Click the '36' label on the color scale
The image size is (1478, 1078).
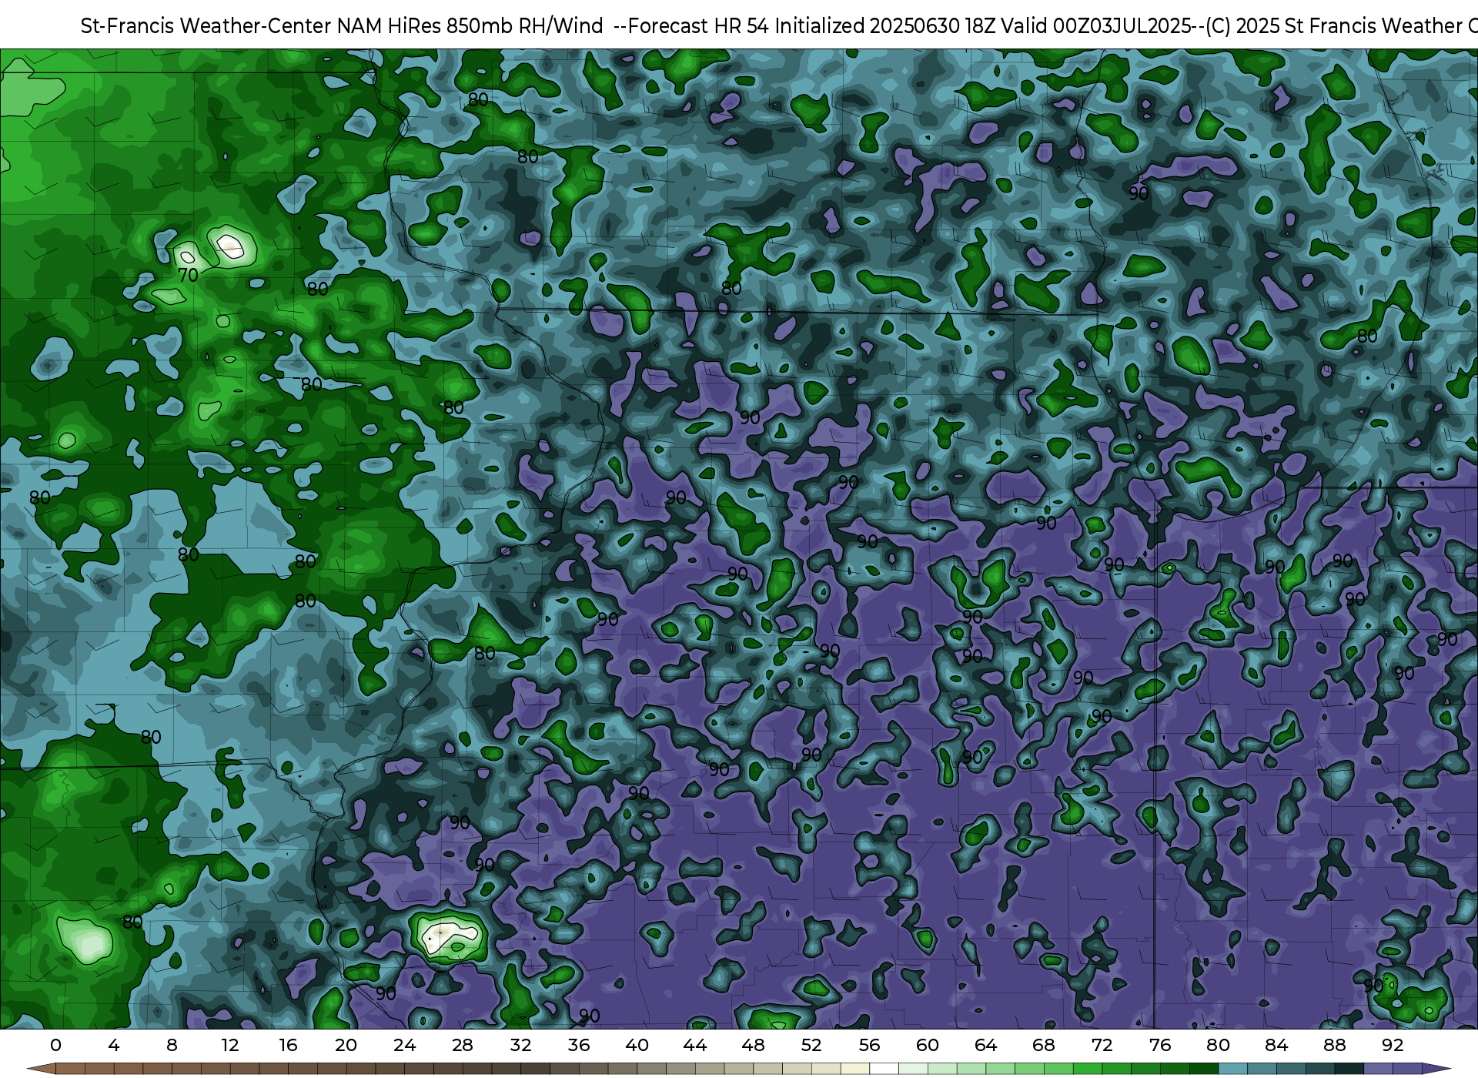tap(579, 1045)
